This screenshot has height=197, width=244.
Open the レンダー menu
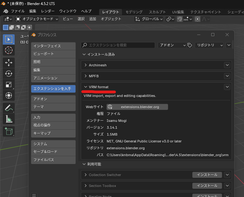click(x=48, y=11)
